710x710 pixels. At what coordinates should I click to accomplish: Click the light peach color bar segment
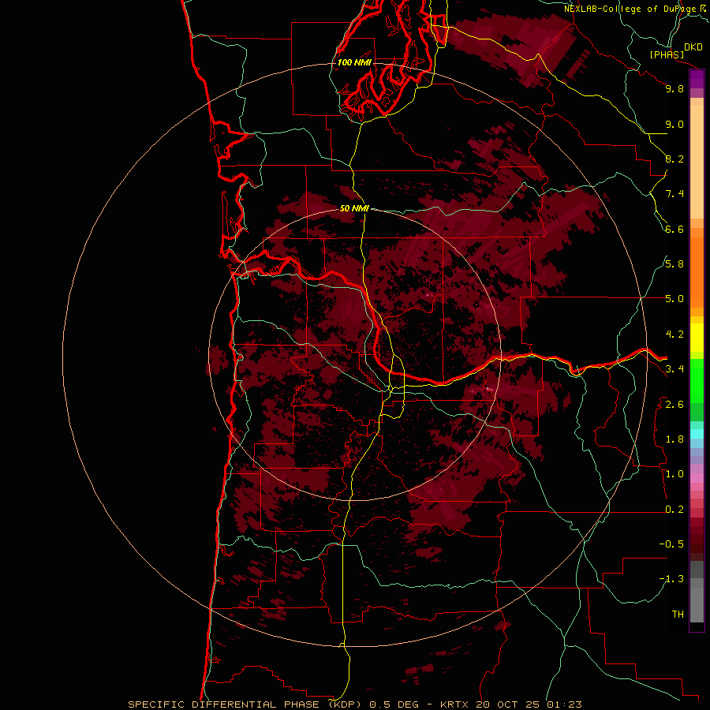pyautogui.click(x=697, y=162)
